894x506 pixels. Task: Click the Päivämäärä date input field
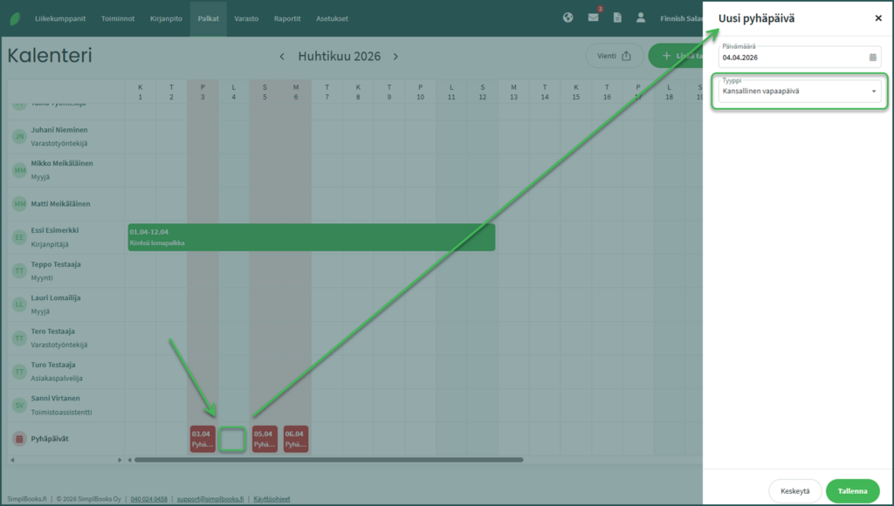pyautogui.click(x=790, y=58)
